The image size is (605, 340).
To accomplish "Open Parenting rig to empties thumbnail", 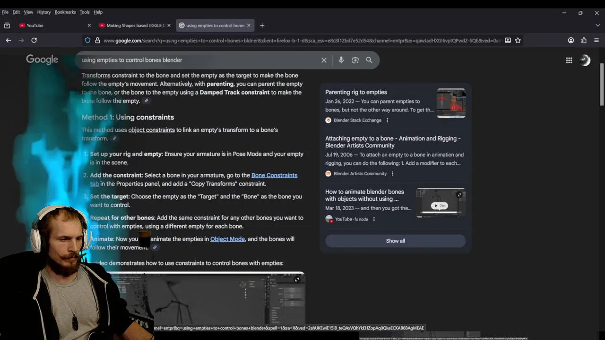I will pos(451,103).
